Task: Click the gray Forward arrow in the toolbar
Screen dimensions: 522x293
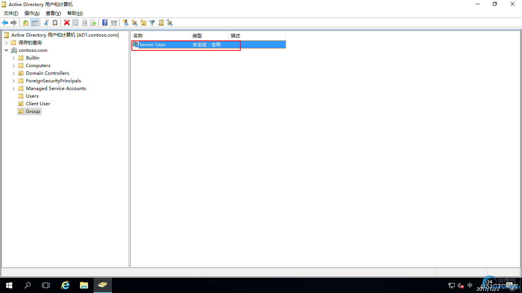Action: click(x=14, y=23)
